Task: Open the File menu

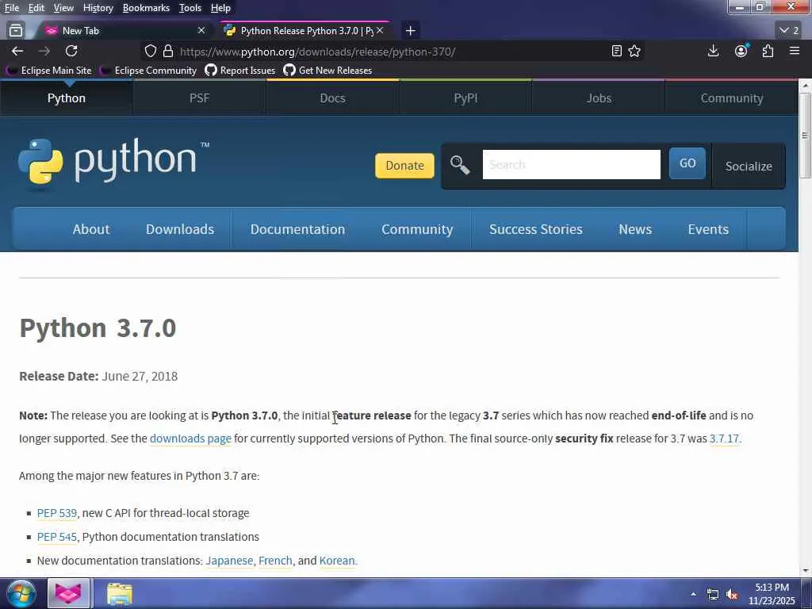Action: pyautogui.click(x=11, y=8)
